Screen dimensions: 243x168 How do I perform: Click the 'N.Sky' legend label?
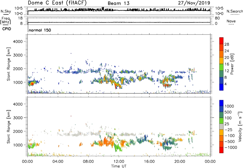point(6,11)
